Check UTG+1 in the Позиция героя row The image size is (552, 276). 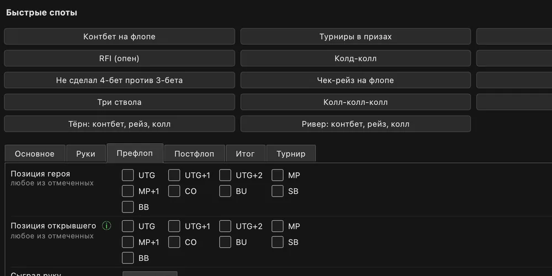tap(174, 175)
